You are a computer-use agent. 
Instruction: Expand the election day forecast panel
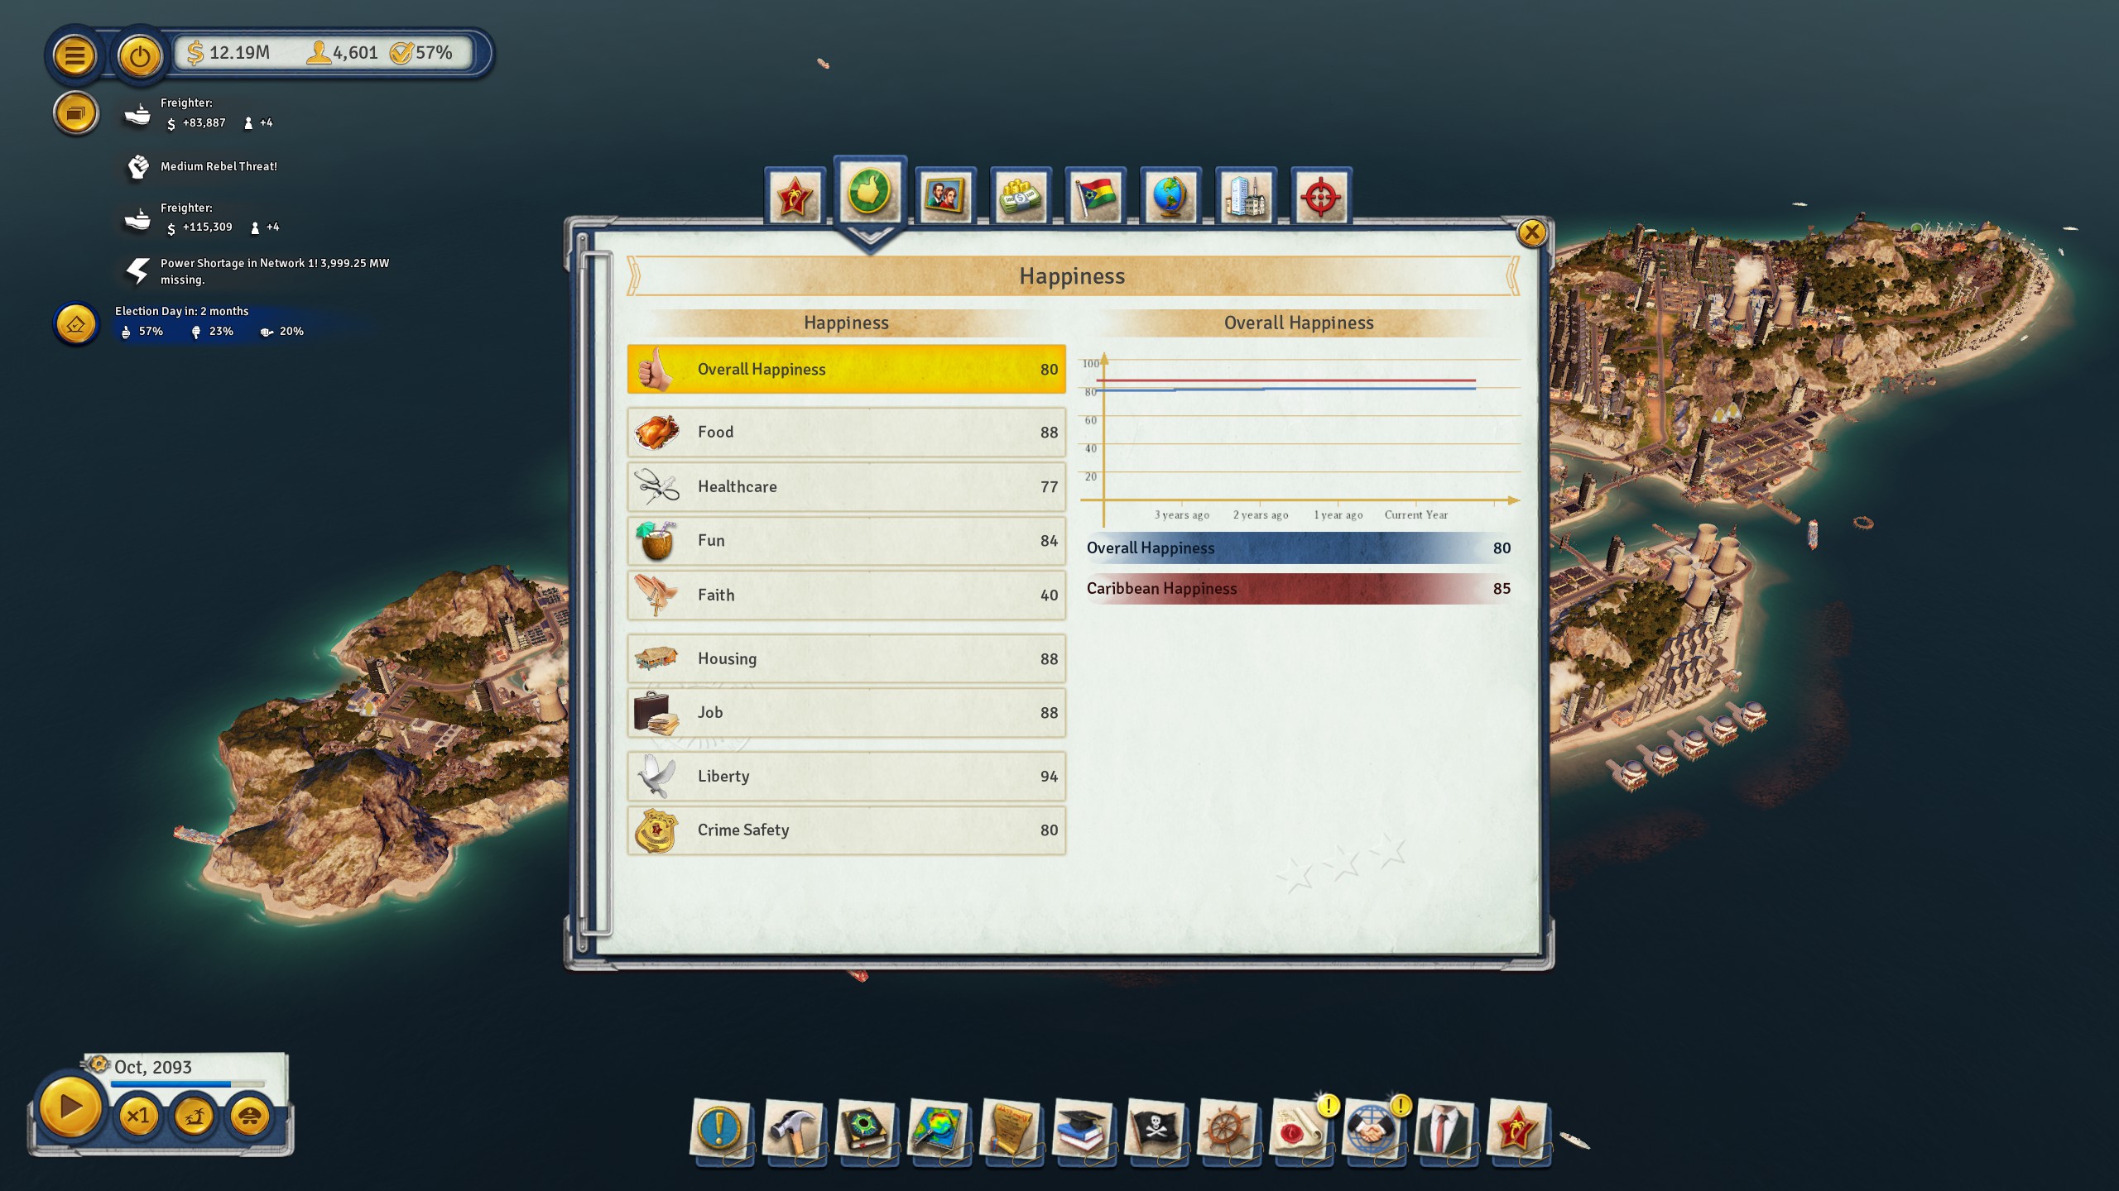[75, 323]
